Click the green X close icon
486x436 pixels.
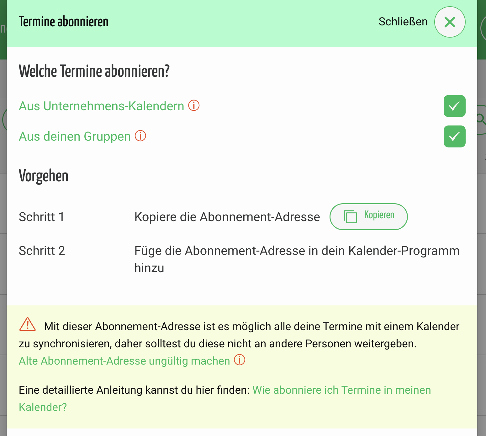click(450, 22)
